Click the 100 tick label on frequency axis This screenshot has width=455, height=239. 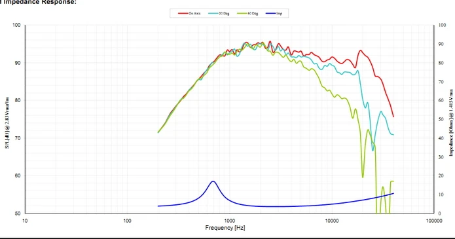[127, 221]
